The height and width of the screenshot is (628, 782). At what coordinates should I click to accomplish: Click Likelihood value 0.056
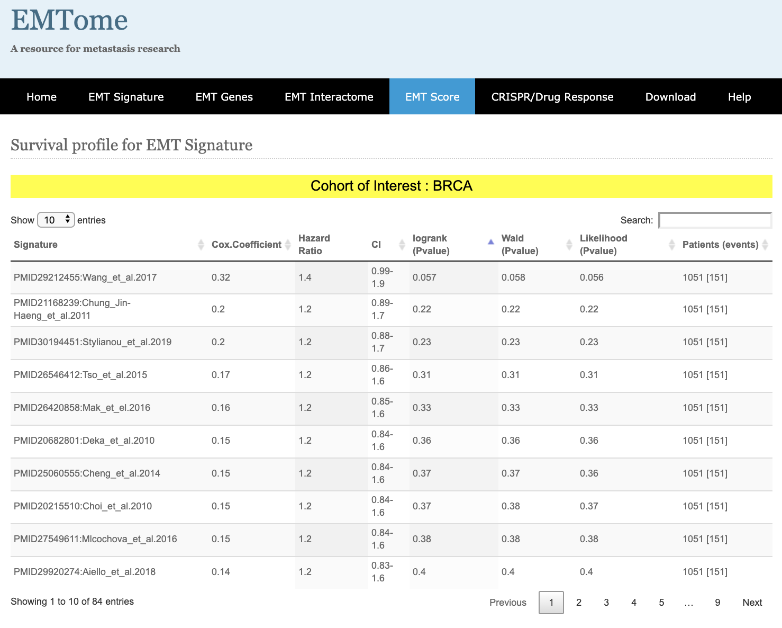coord(592,277)
